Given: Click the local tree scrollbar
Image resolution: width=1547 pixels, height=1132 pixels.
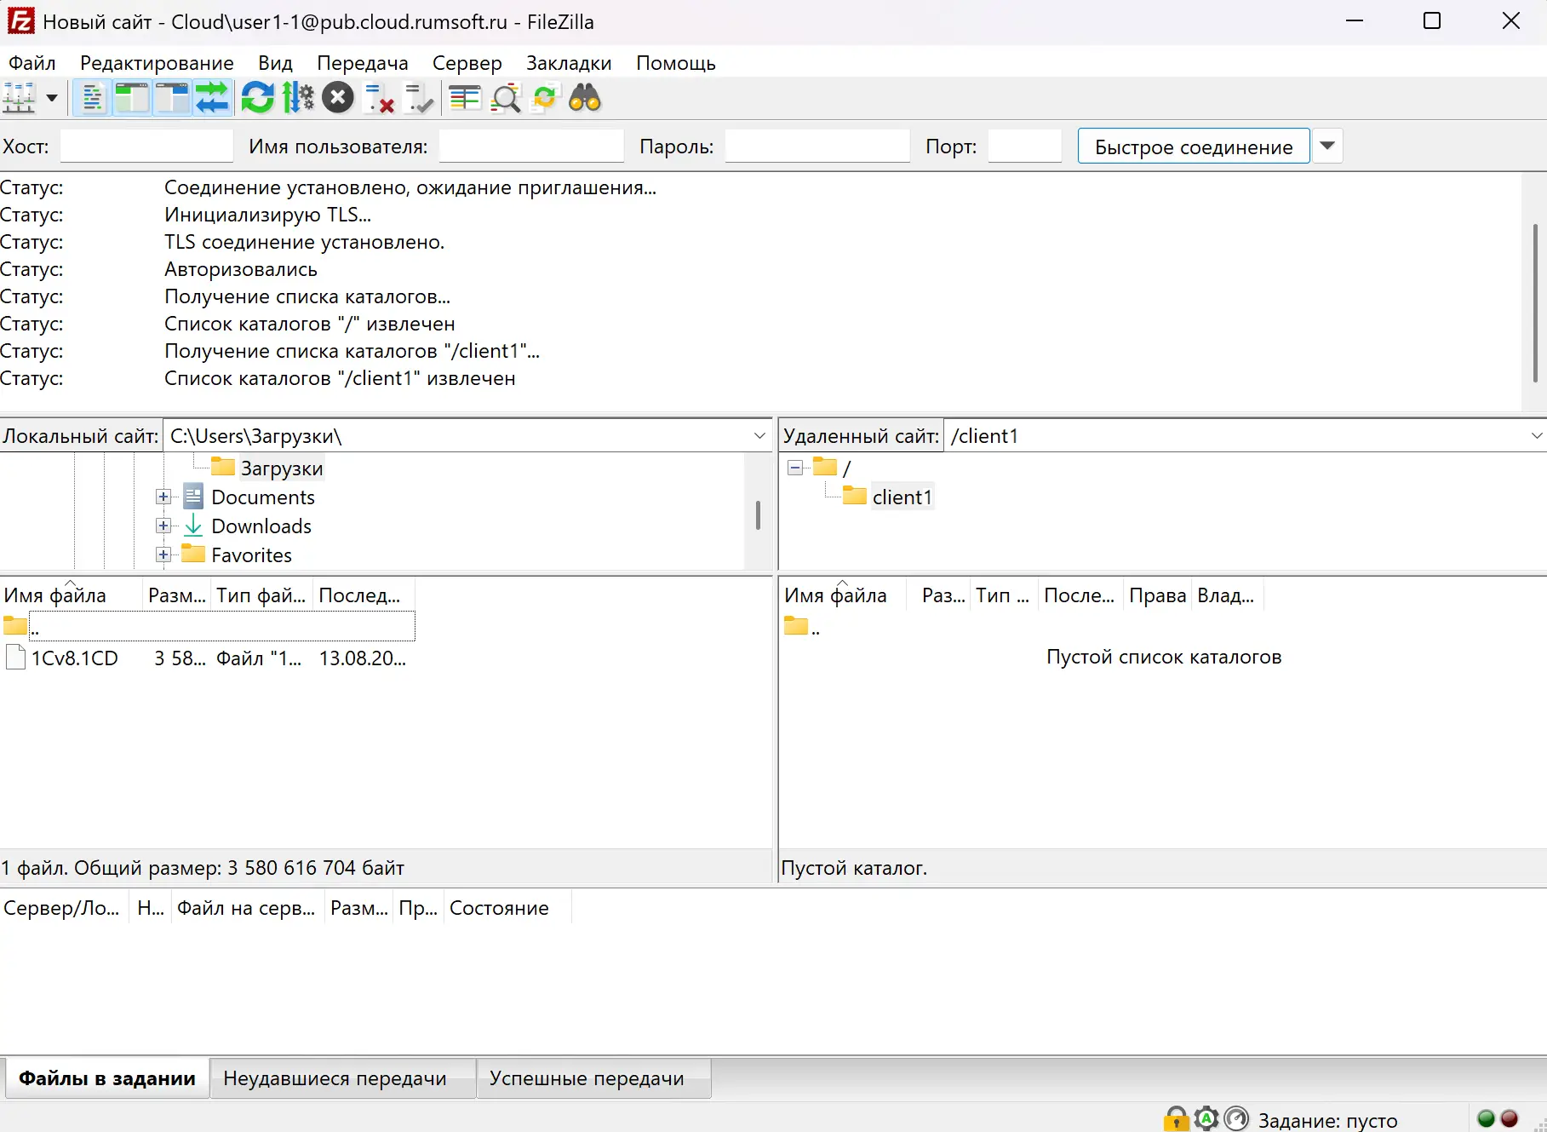Looking at the screenshot, I should pos(758,515).
